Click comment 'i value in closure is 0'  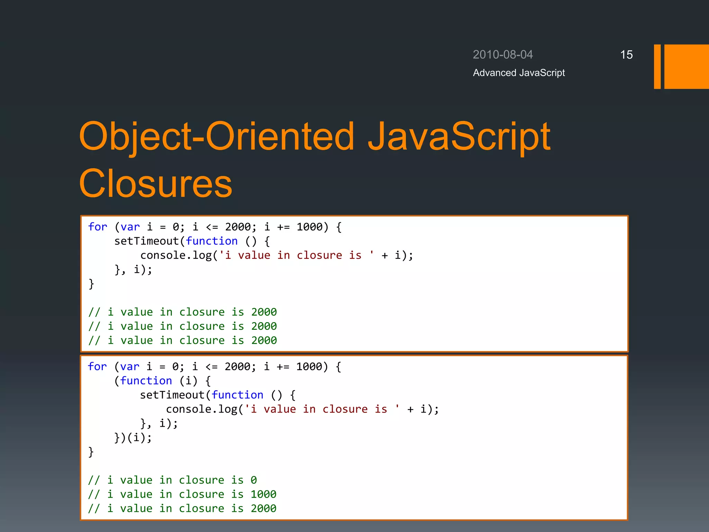point(172,480)
